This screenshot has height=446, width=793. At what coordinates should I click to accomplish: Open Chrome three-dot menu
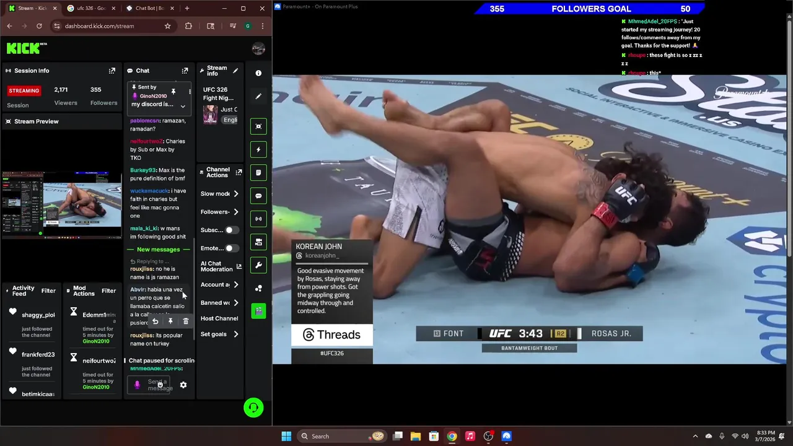point(263,26)
